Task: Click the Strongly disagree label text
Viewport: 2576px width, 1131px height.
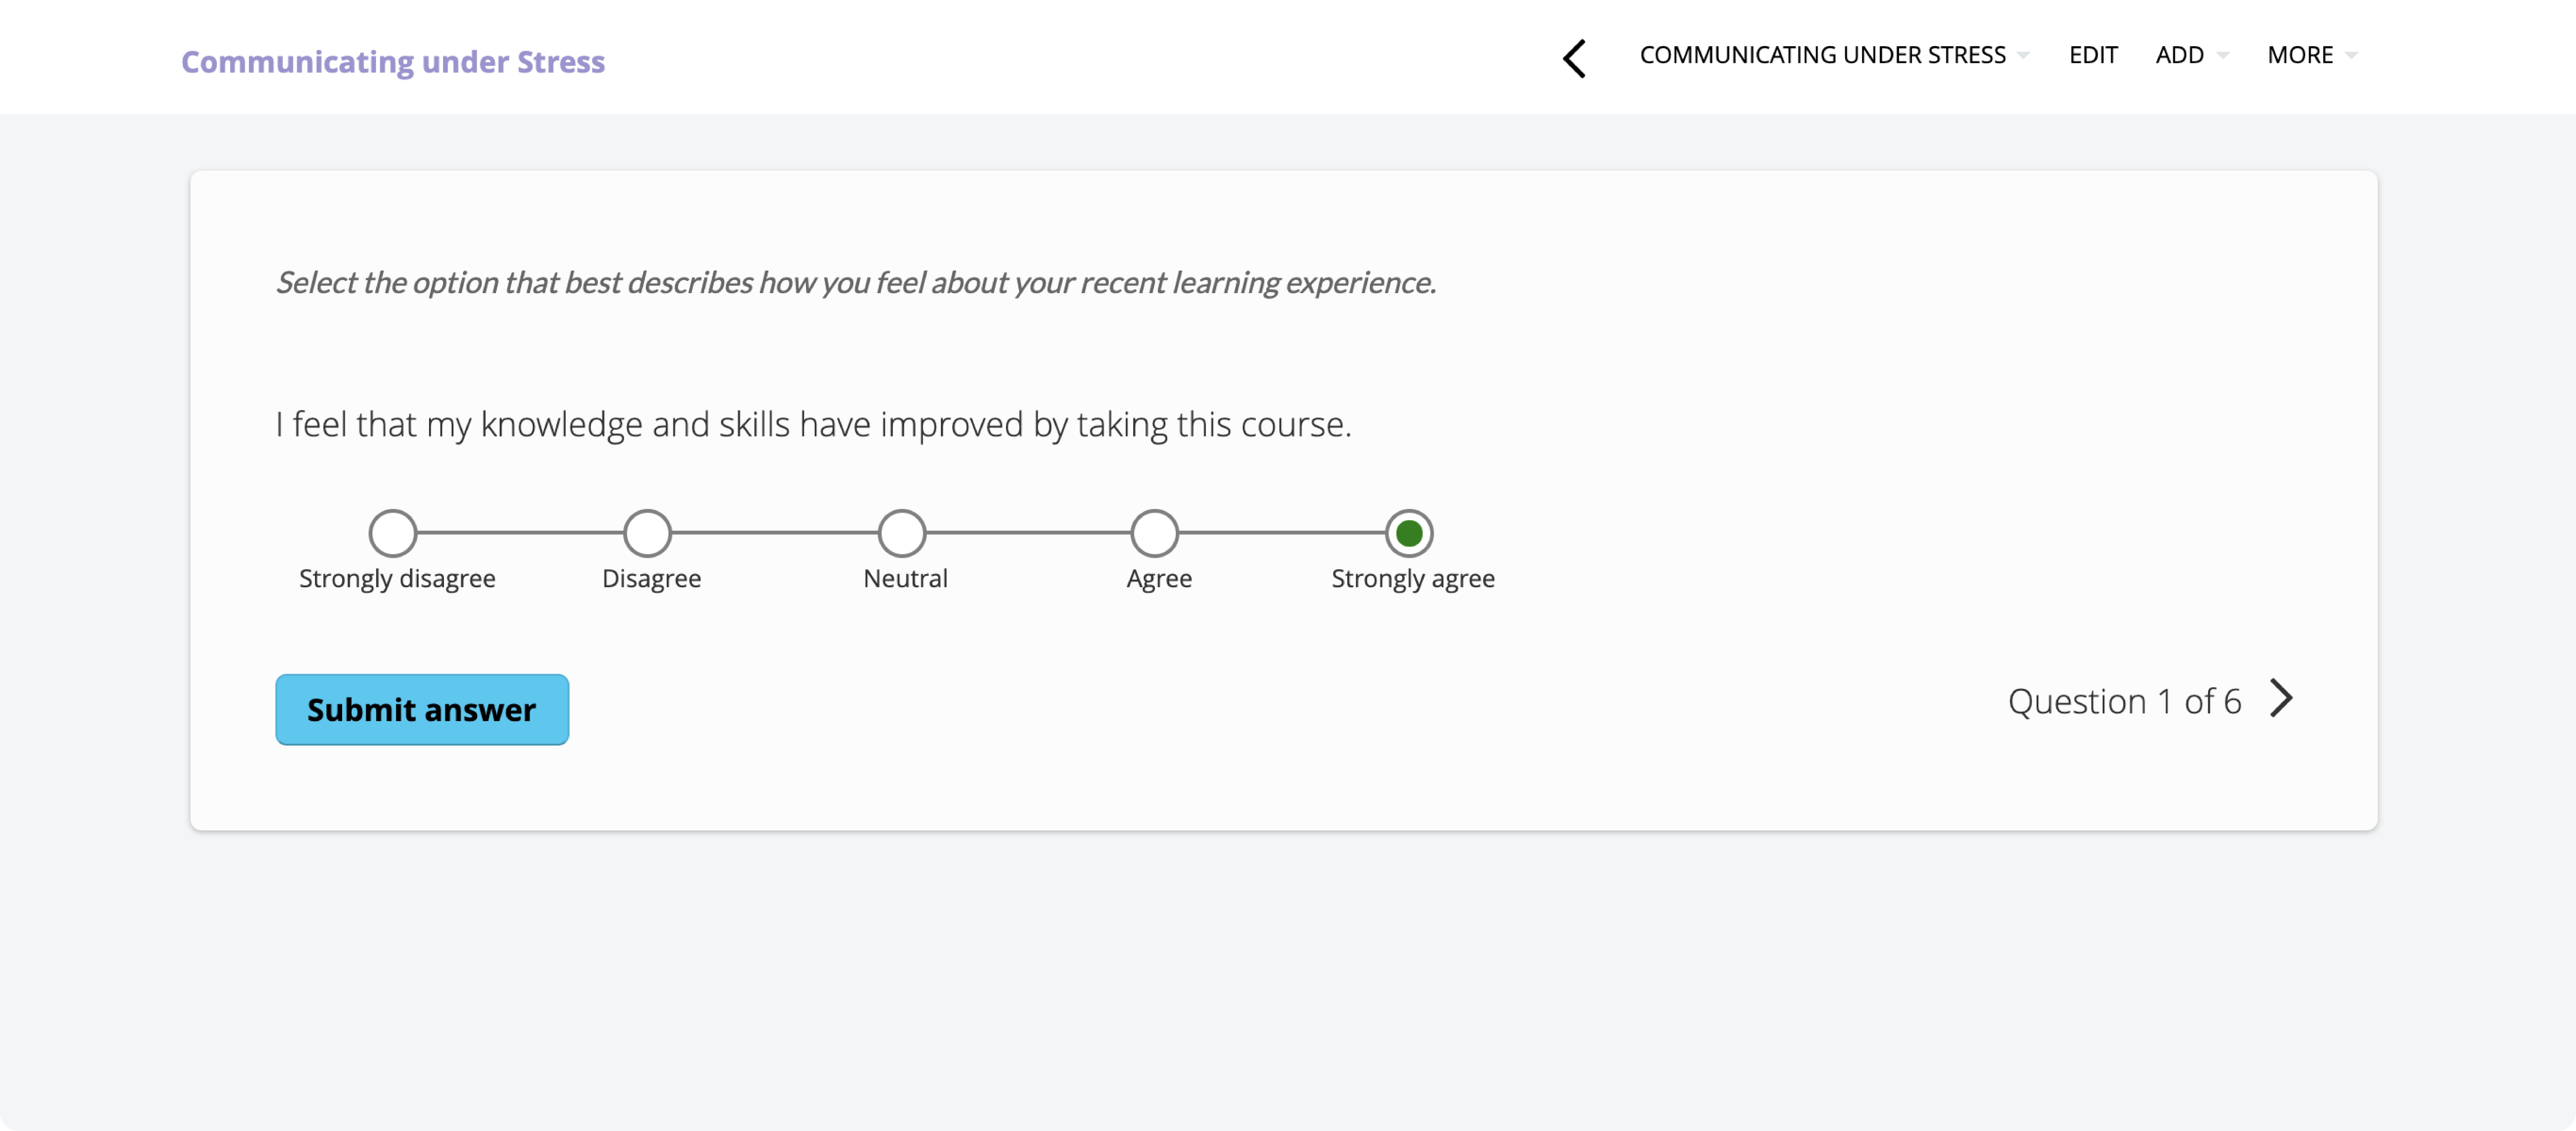Action: pyautogui.click(x=397, y=578)
